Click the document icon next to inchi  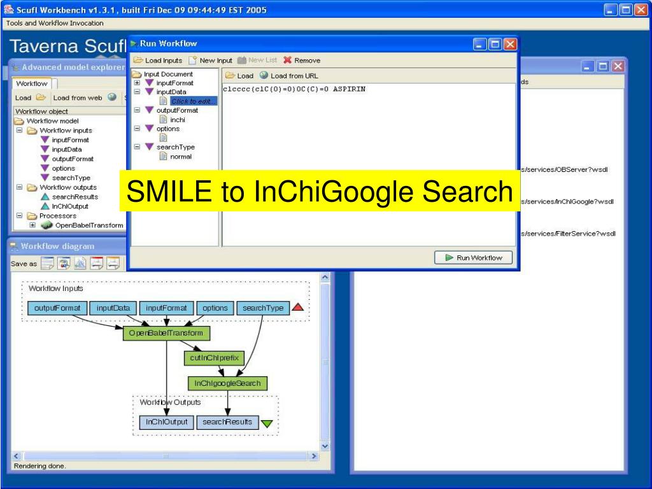(x=164, y=119)
